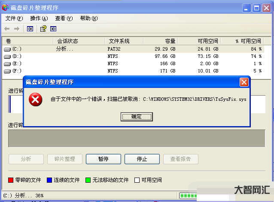Open the 查看(V) menu

64,18
